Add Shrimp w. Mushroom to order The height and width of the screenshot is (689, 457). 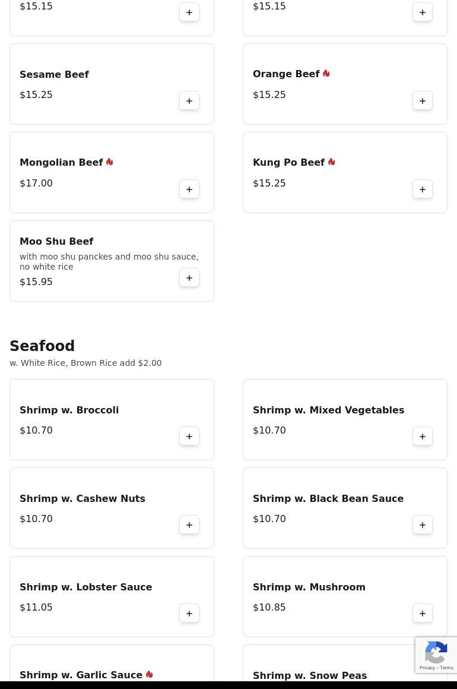tap(423, 614)
